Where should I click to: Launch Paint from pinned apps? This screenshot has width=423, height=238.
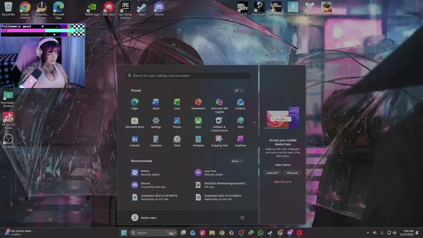(x=241, y=123)
